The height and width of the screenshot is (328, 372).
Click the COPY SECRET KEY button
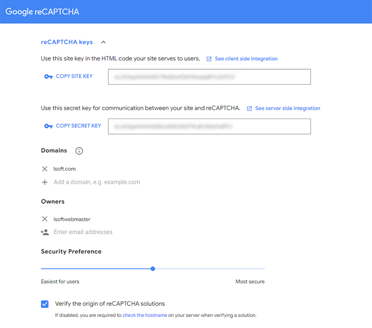78,126
